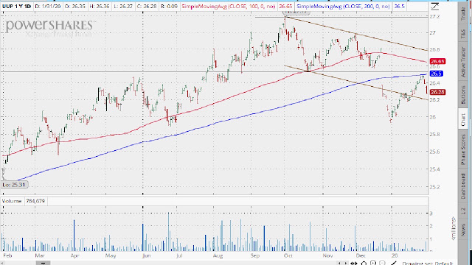The width and height of the screenshot is (472, 265).
Task: Click the L: 26.27 low value
Action: (x=123, y=6)
